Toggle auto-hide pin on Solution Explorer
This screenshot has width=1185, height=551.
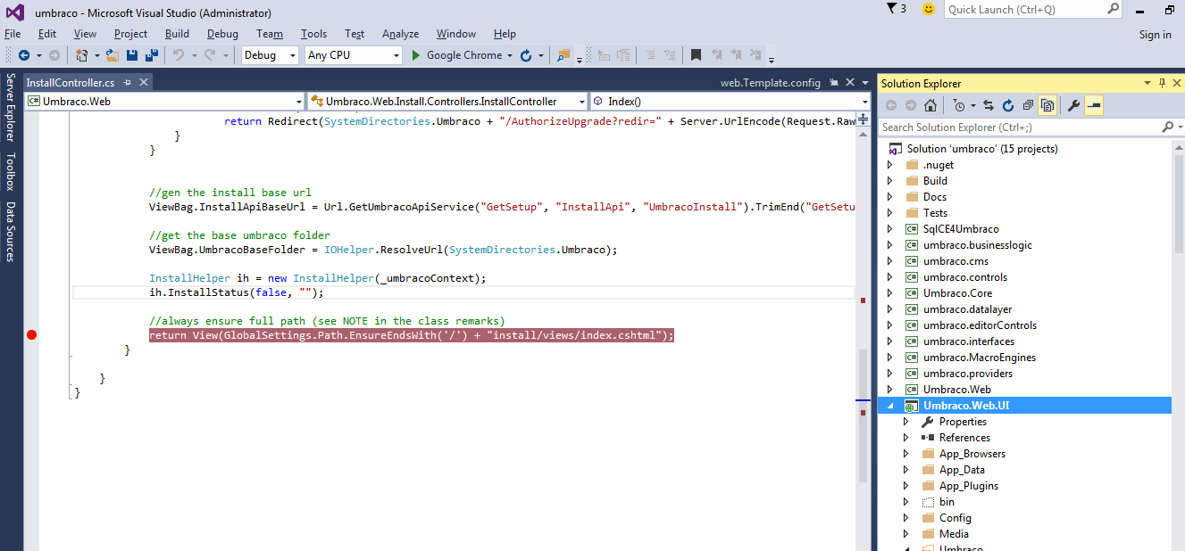[1162, 83]
